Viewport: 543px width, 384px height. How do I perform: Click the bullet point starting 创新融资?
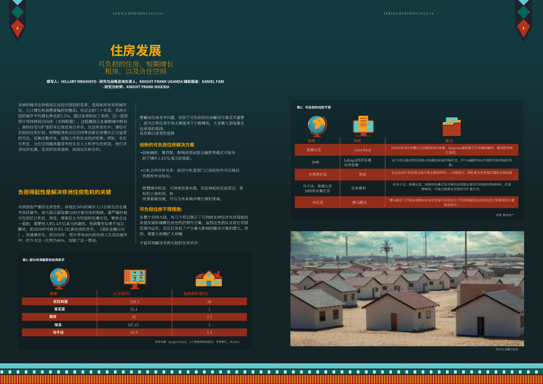point(188,155)
